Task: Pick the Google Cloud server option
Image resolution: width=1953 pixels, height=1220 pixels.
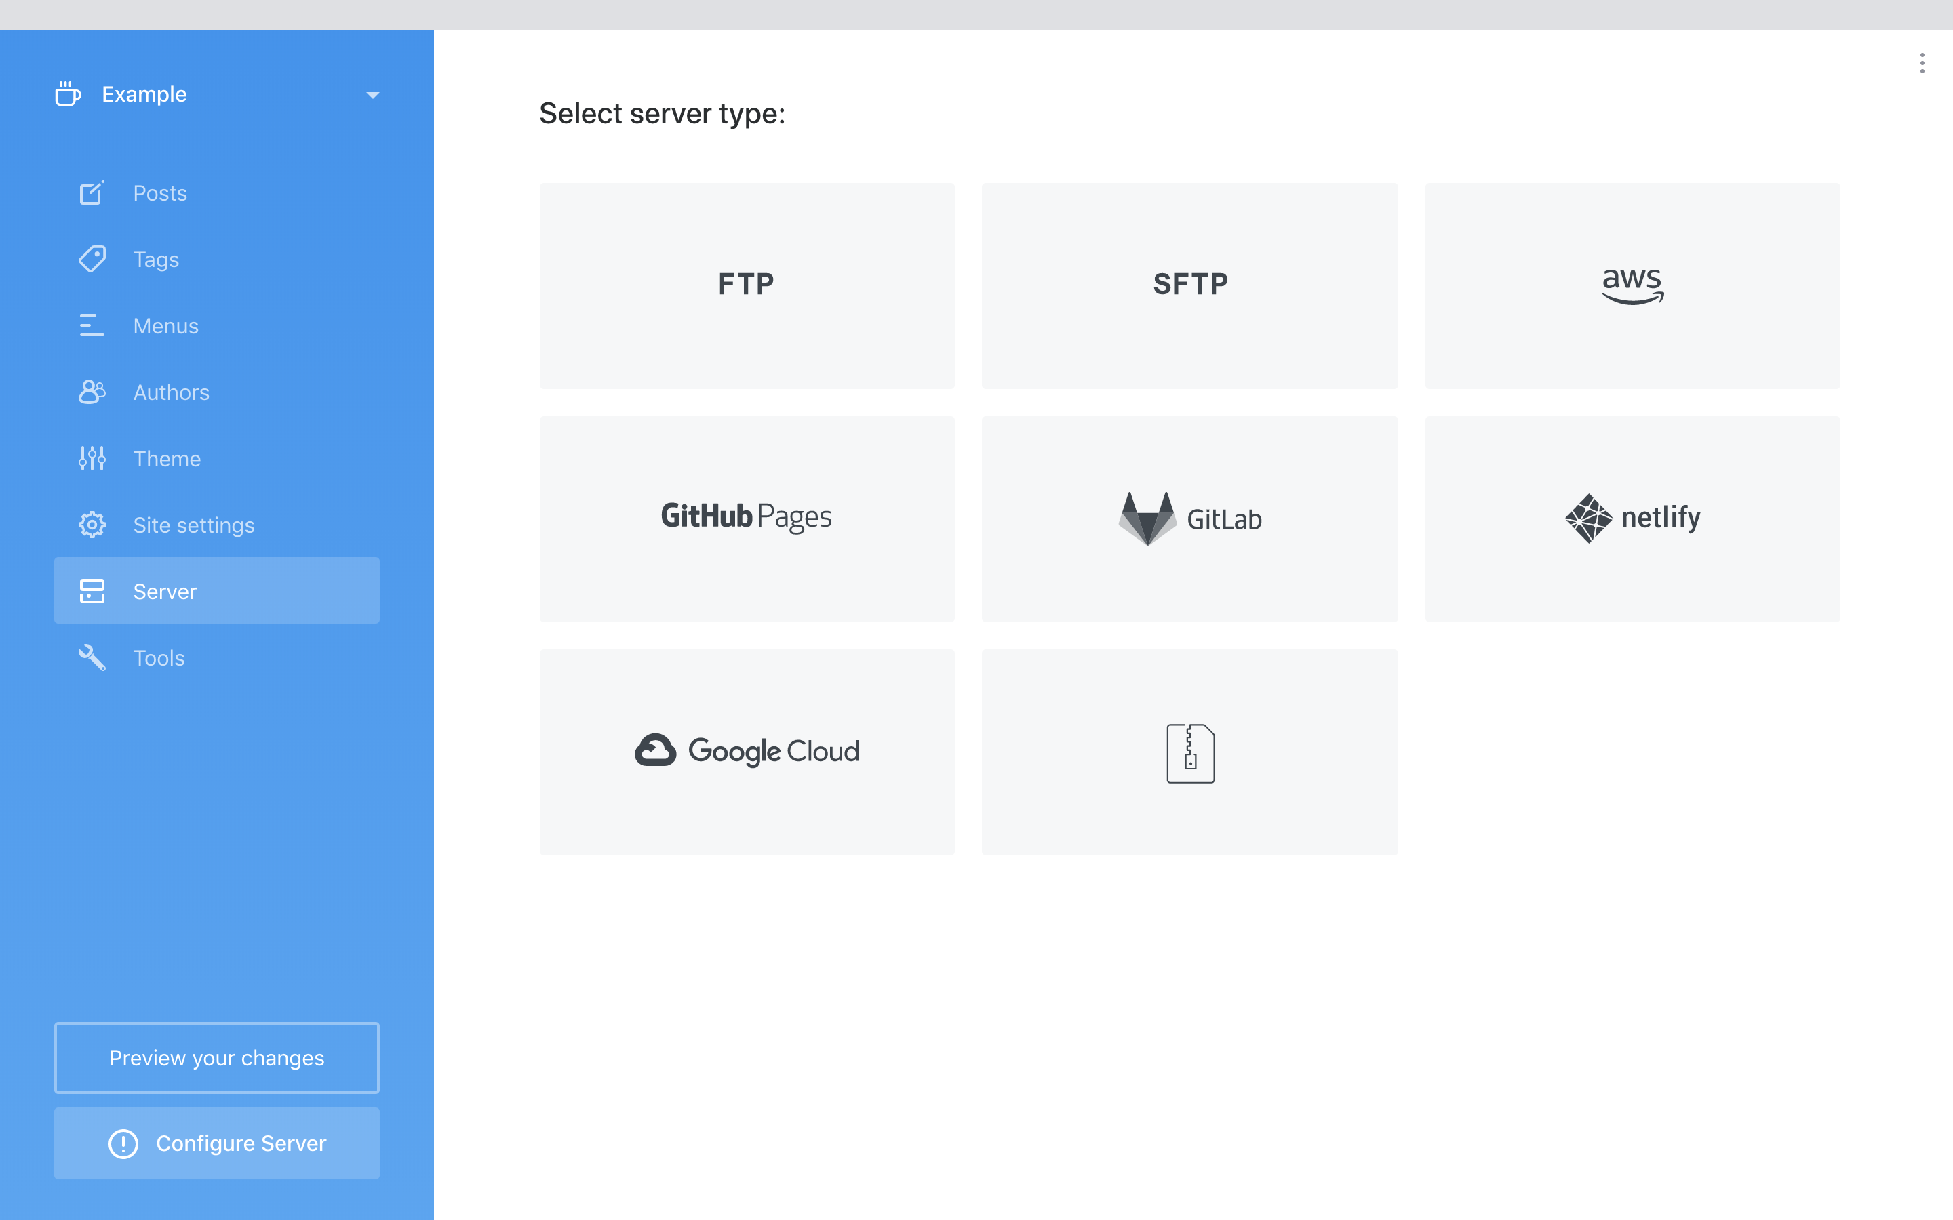Action: pos(747,751)
